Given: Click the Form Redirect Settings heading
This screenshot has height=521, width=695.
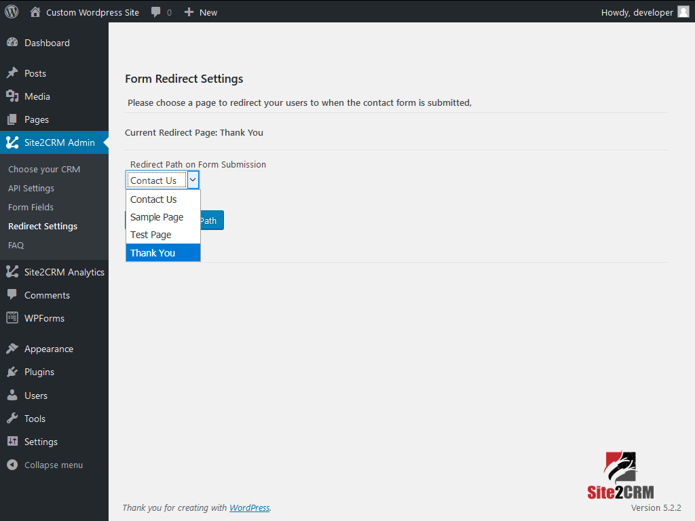Looking at the screenshot, I should 184,79.
